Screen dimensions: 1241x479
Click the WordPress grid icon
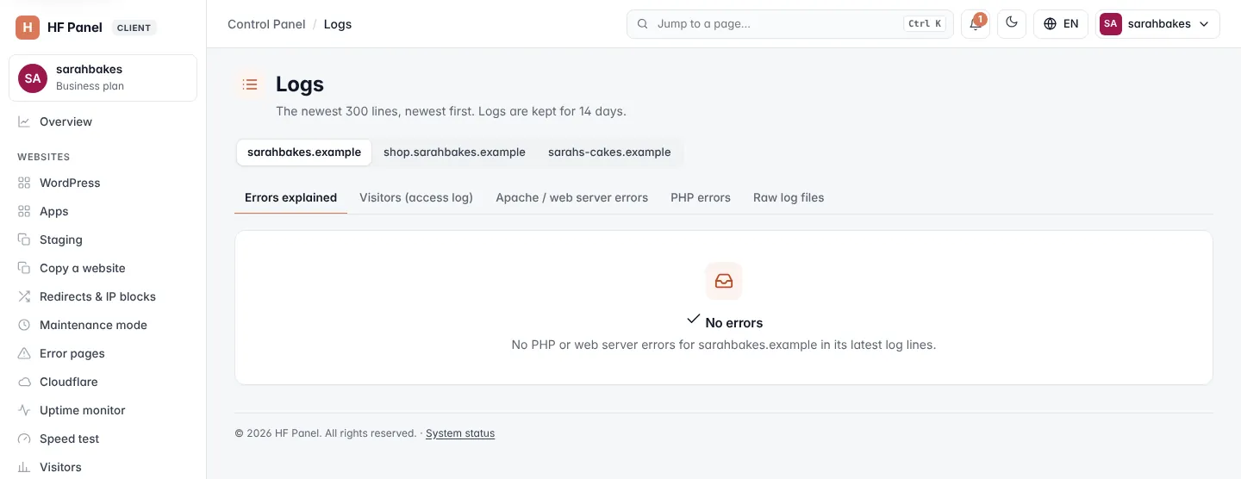pos(24,183)
